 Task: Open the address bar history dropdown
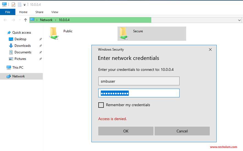(x=239, y=20)
